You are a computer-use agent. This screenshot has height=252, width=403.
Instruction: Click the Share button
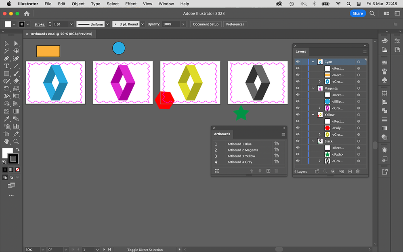tap(358, 13)
